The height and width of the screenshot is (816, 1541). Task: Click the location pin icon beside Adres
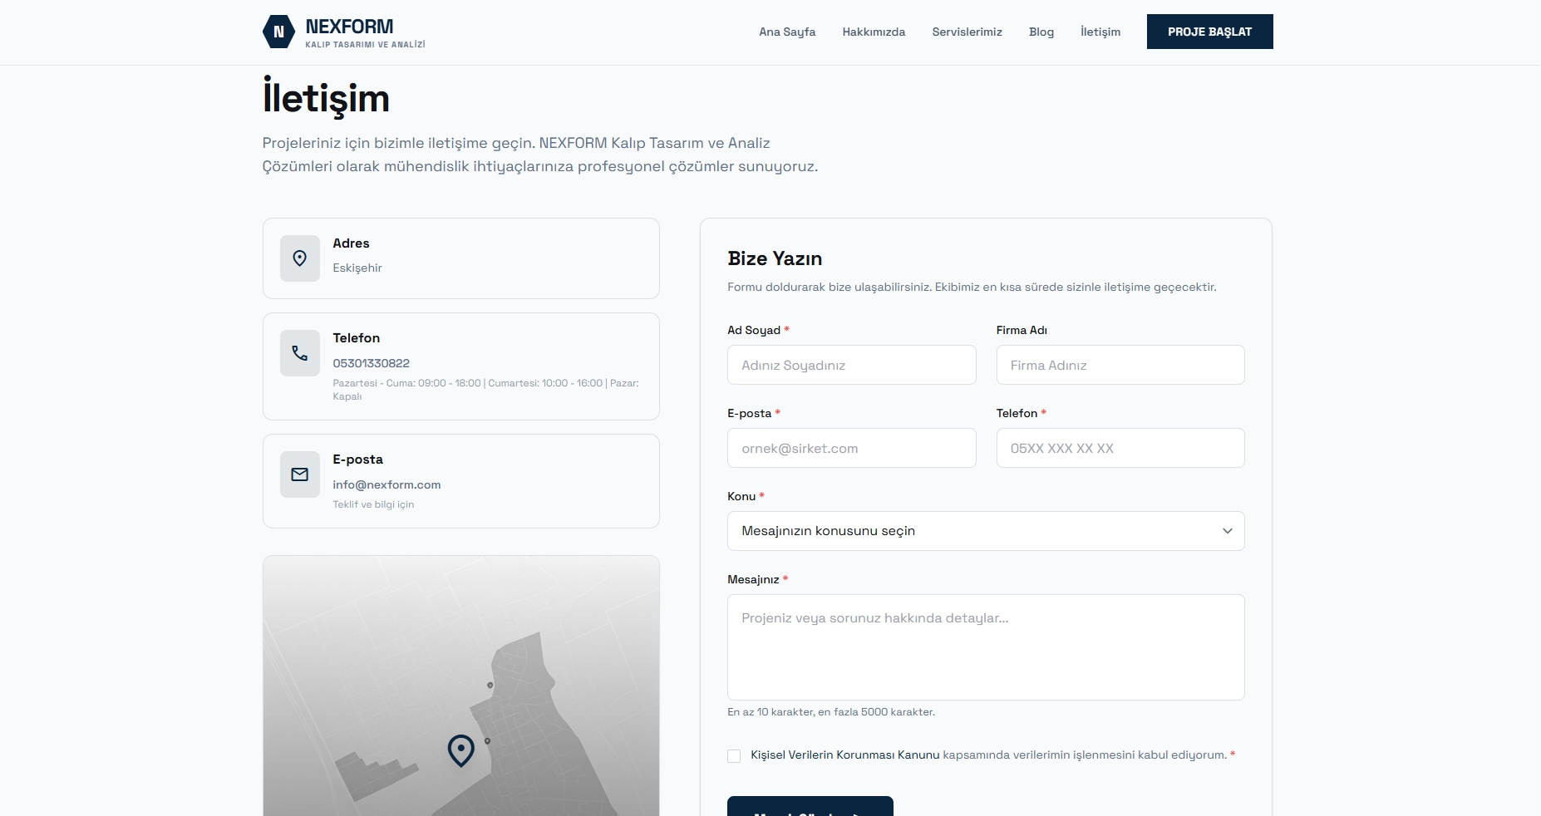tap(300, 258)
